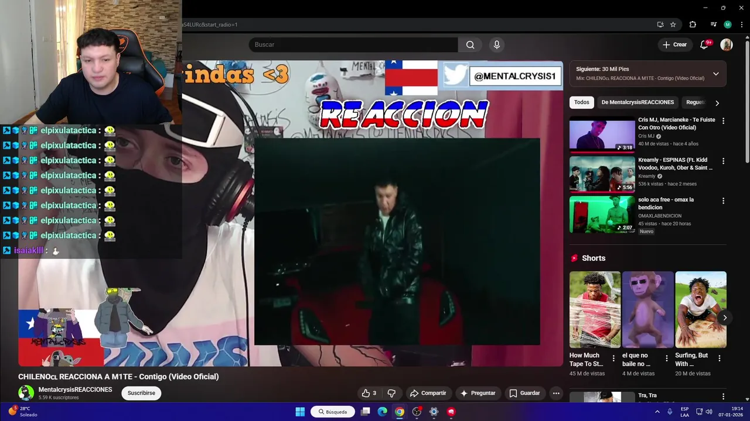Open Chrome extensions puzzle icon

(693, 25)
